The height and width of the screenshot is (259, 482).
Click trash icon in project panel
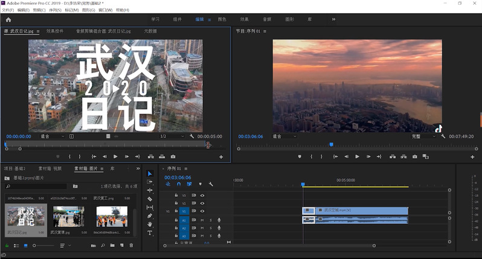(x=131, y=245)
